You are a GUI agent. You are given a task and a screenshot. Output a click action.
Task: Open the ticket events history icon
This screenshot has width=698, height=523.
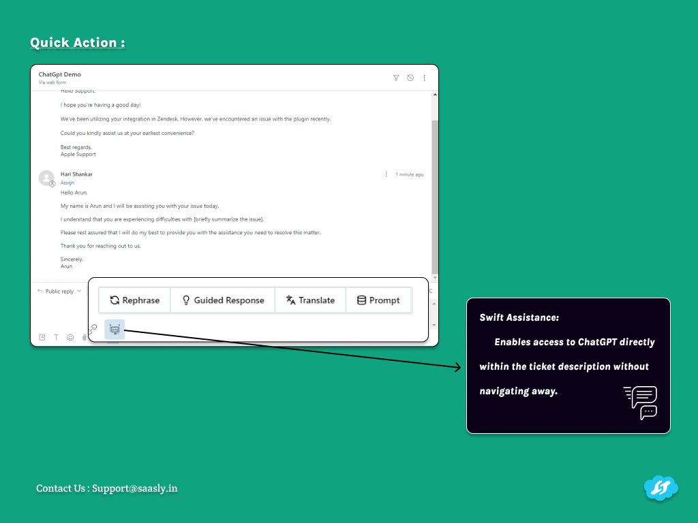click(x=410, y=78)
